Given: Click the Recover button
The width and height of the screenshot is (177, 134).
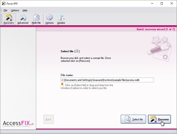Looking at the screenshot, I should 159,119.
